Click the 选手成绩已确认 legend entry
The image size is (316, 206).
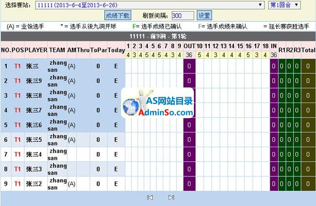[157, 26]
